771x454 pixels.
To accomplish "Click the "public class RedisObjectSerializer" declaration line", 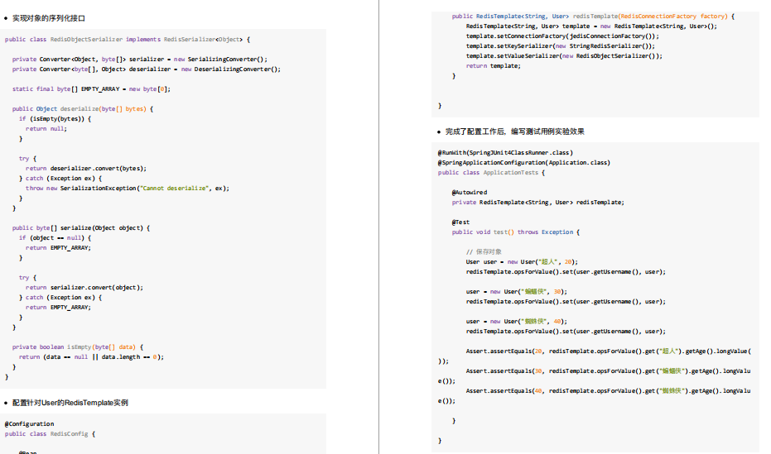I will point(128,39).
